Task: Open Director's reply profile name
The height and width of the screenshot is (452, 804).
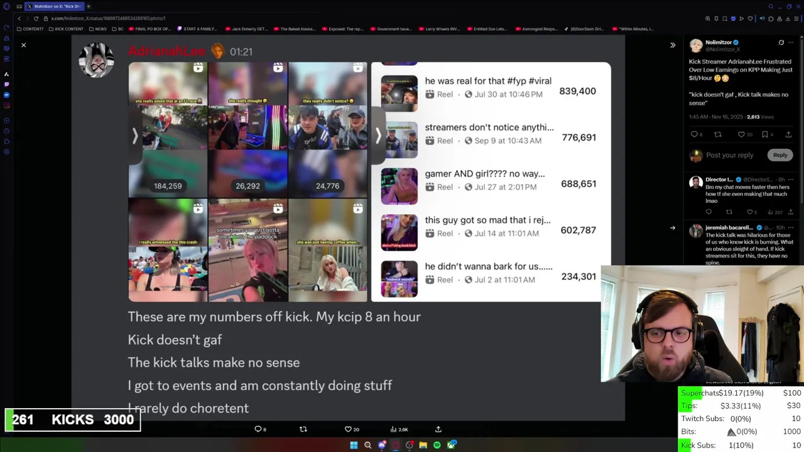Action: pyautogui.click(x=720, y=180)
